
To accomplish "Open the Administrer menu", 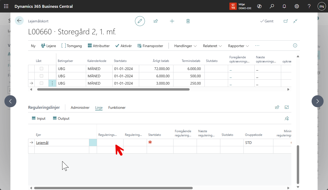I will [80, 107].
